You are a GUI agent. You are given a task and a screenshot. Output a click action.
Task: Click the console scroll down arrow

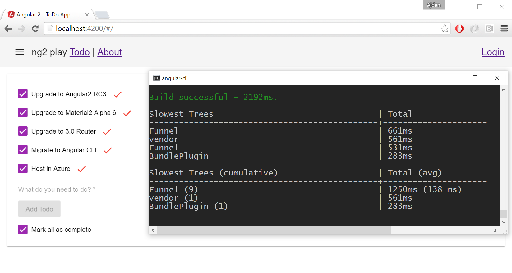pyautogui.click(x=504, y=222)
